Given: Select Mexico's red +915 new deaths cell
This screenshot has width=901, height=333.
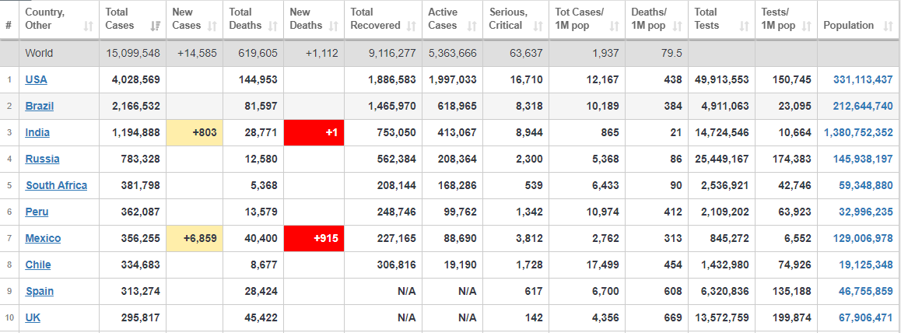Looking at the screenshot, I should click(x=314, y=238).
